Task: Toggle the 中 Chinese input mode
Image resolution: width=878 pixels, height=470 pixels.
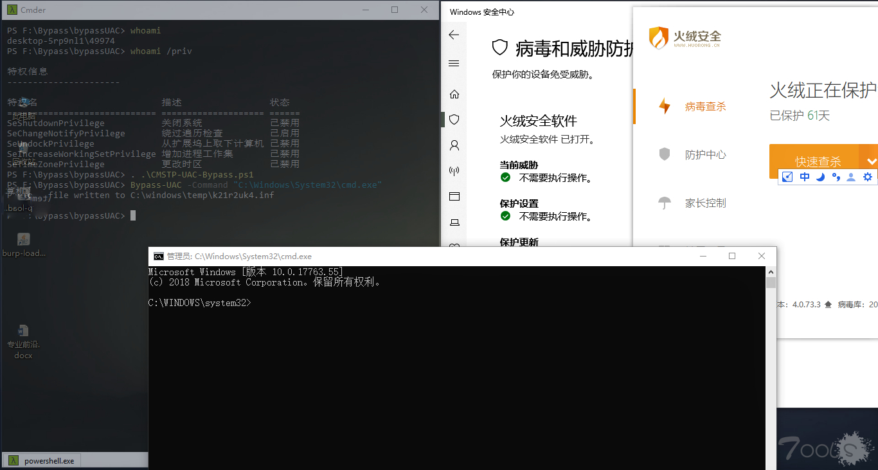Action: [805, 177]
